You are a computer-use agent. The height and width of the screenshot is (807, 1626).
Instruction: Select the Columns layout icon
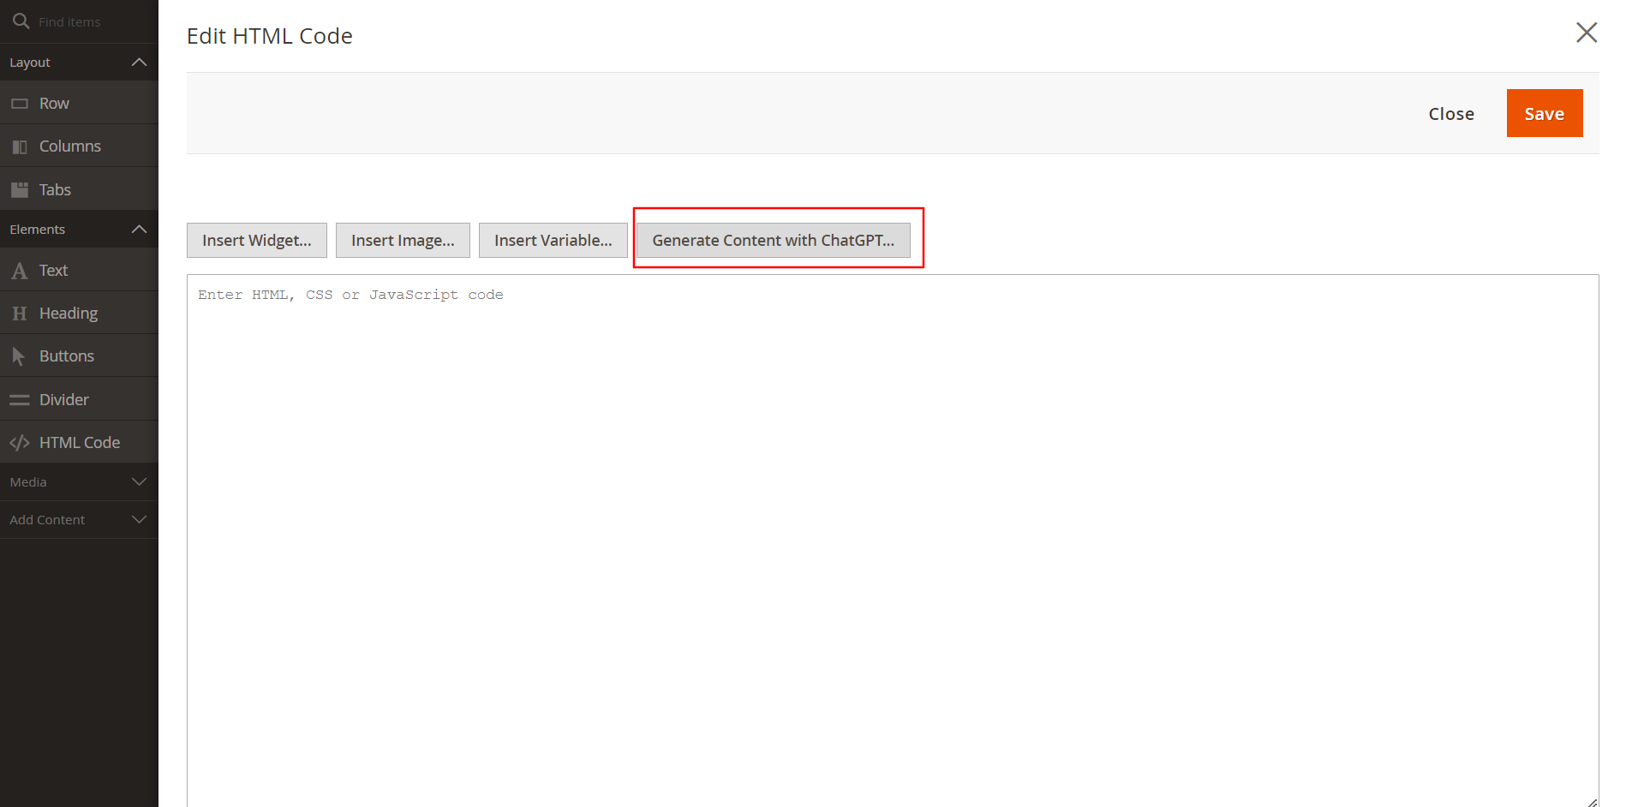(19, 146)
